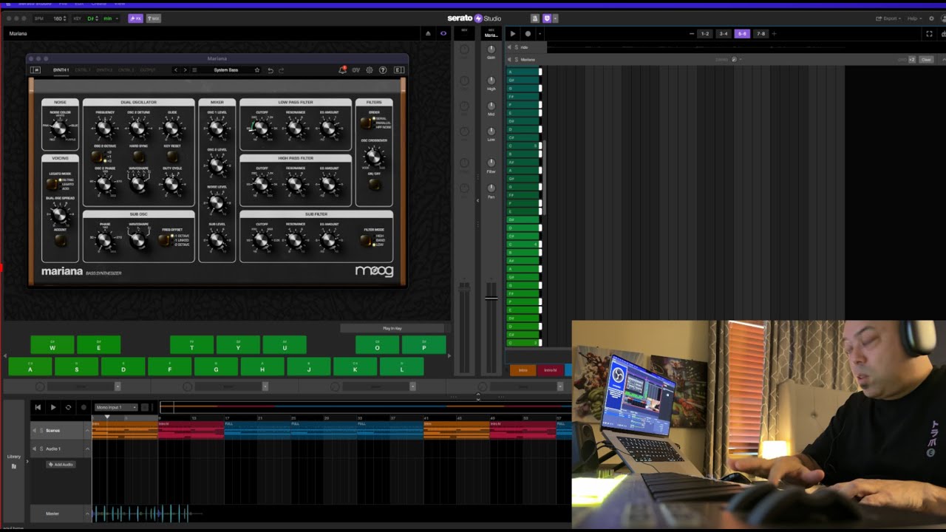Image resolution: width=946 pixels, height=532 pixels.
Task: Select bars 3-4 in the sequencer
Action: click(x=723, y=33)
